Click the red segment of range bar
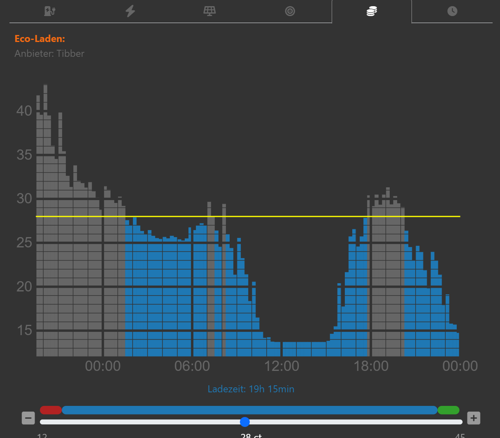Viewport: 500px width, 438px height. click(51, 410)
